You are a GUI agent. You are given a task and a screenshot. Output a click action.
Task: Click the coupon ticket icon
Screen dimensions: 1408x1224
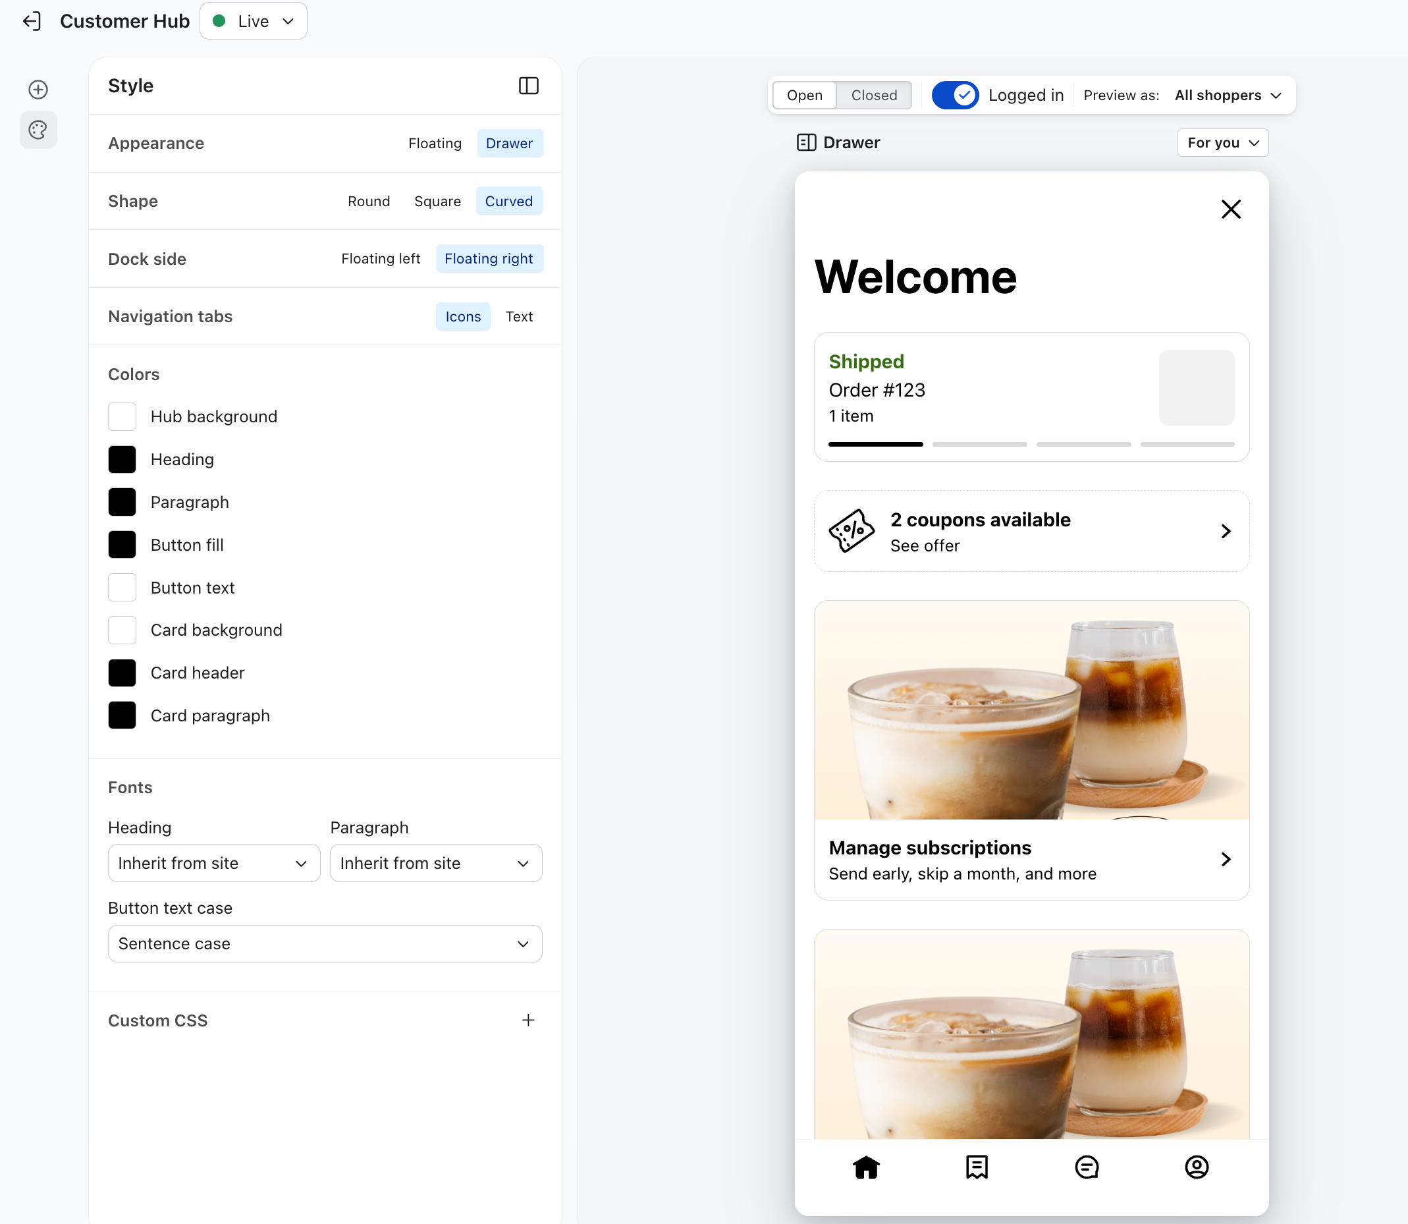pos(851,531)
